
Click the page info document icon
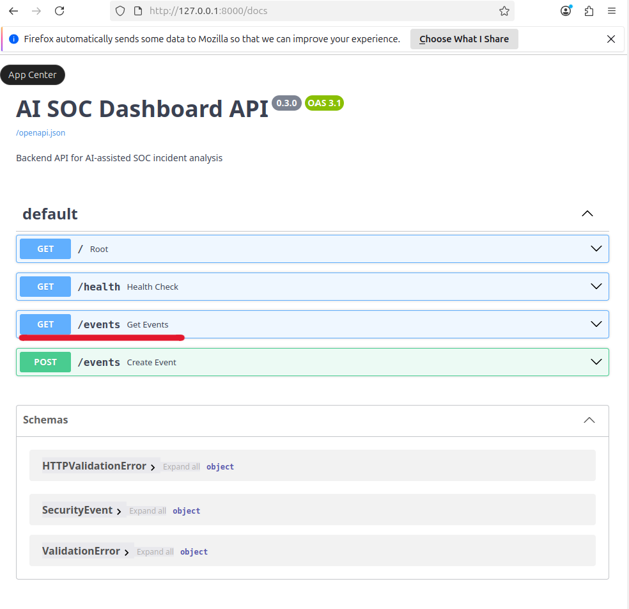138,11
